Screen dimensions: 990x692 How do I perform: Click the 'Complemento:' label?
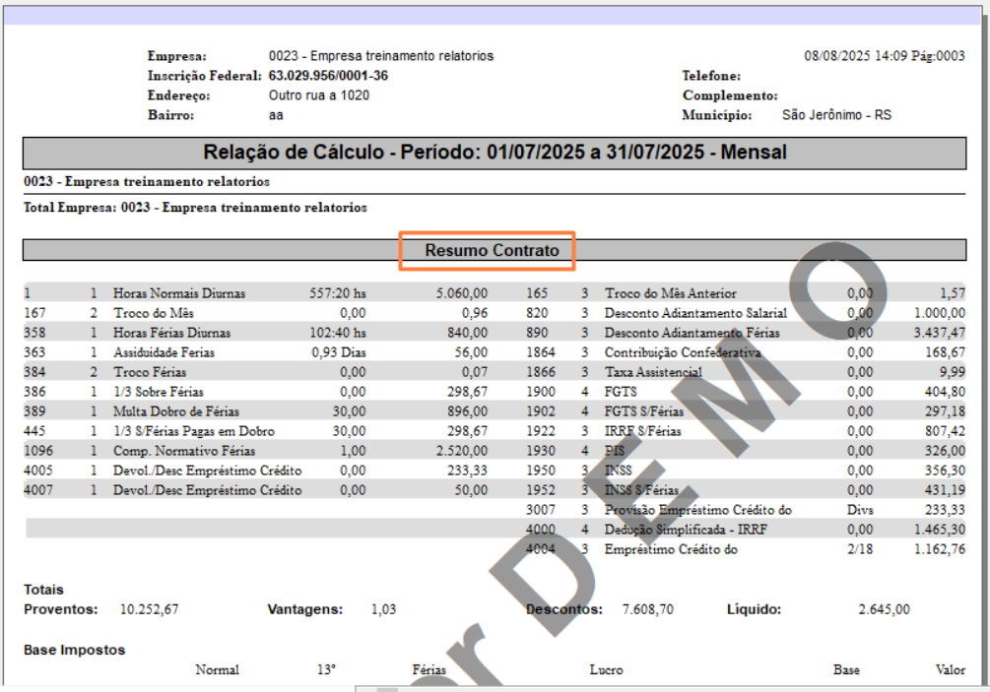(730, 95)
